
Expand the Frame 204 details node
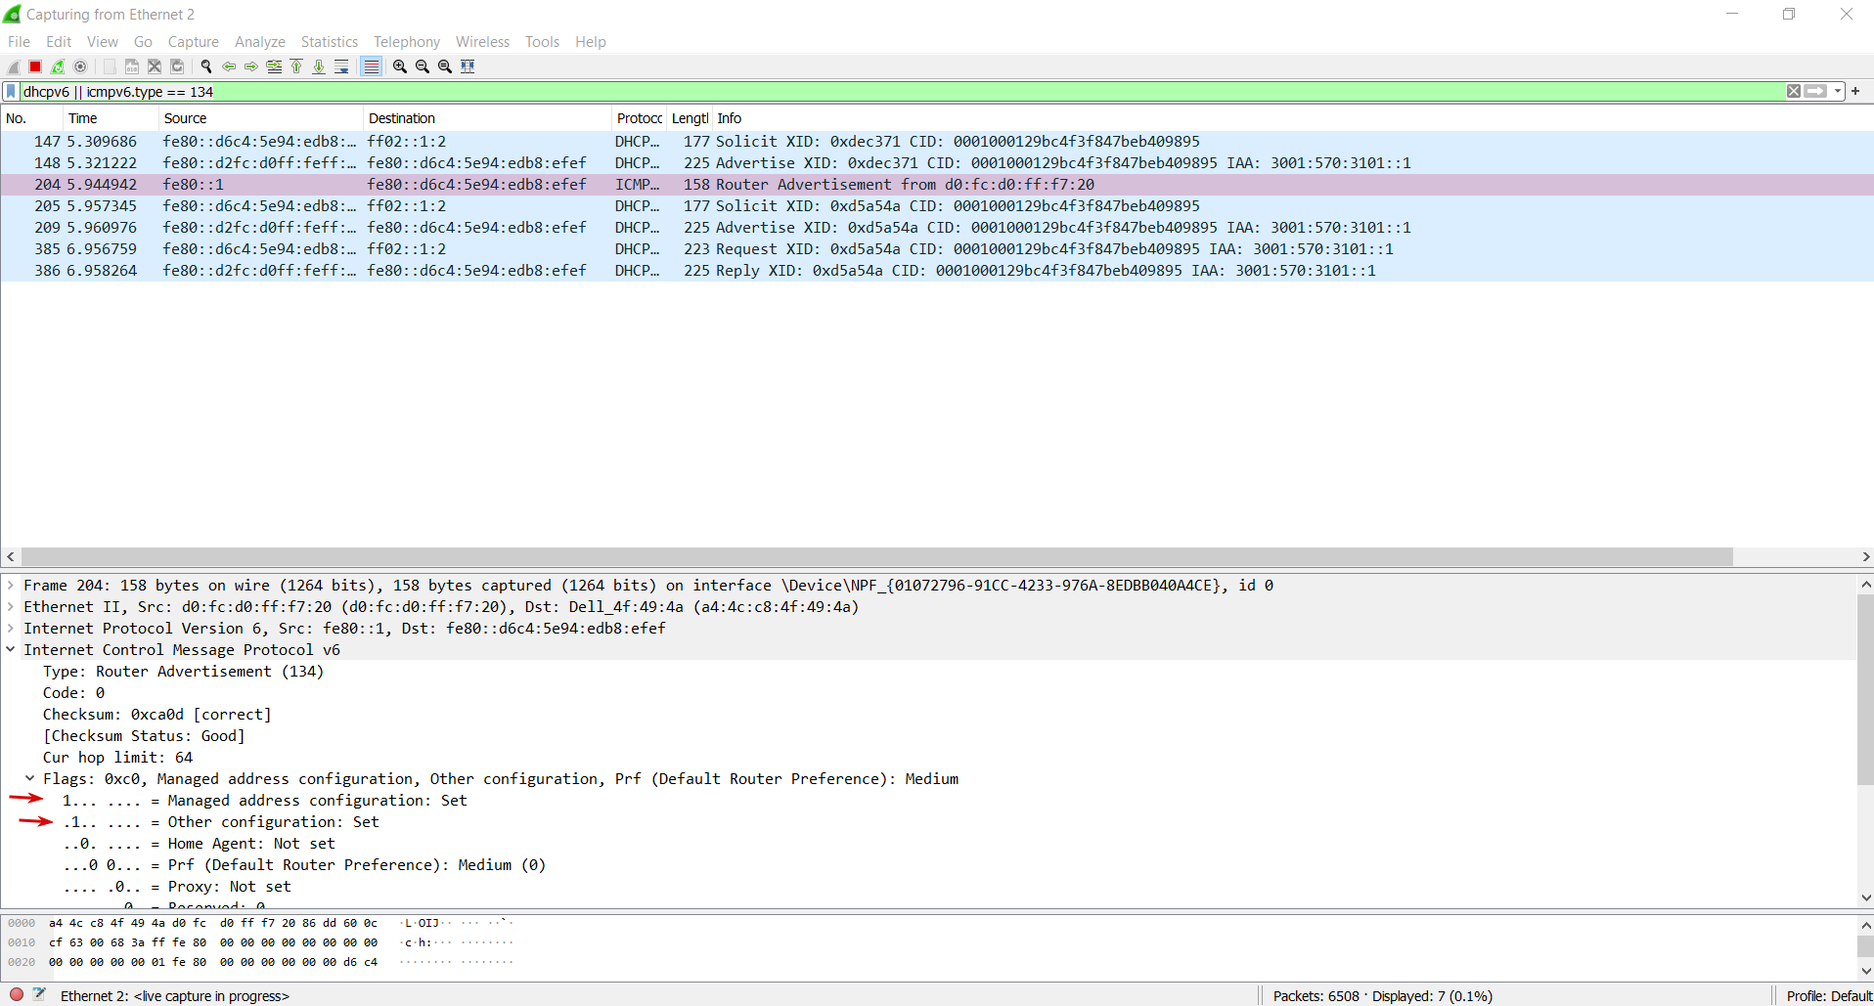(x=11, y=586)
